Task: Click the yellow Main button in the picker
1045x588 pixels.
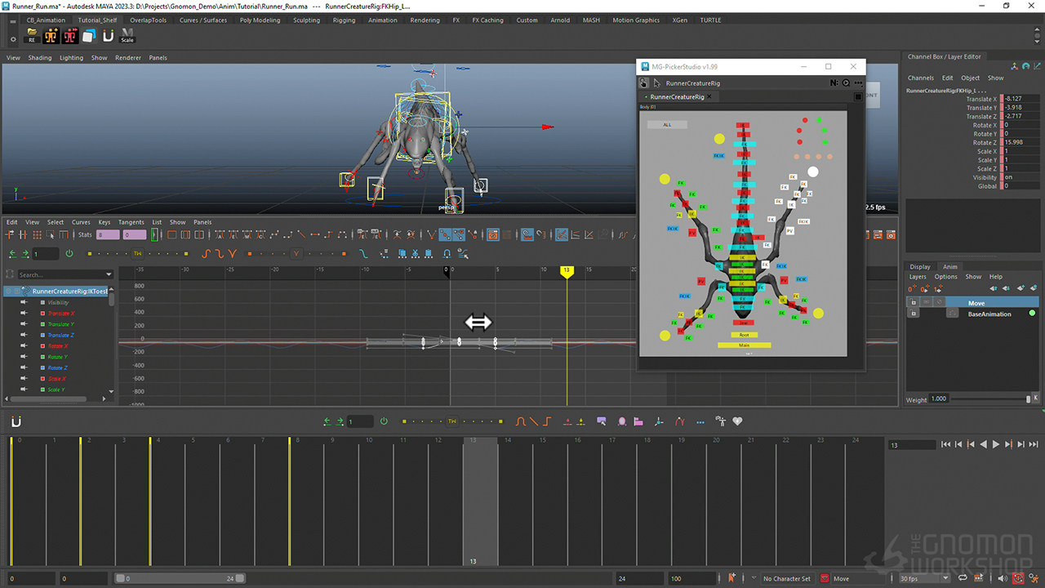Action: pyautogui.click(x=743, y=345)
